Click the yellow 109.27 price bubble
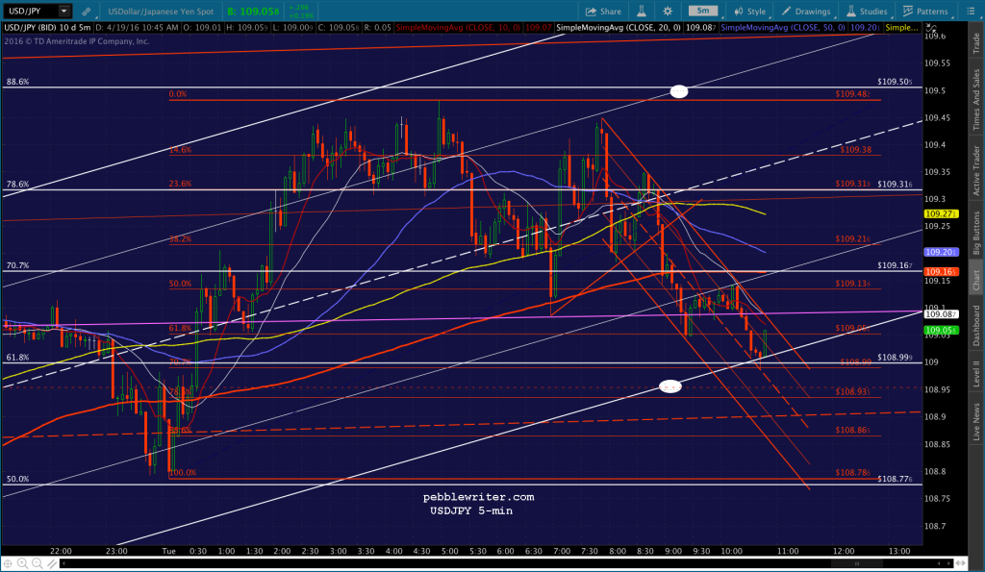The image size is (985, 572). tap(941, 214)
